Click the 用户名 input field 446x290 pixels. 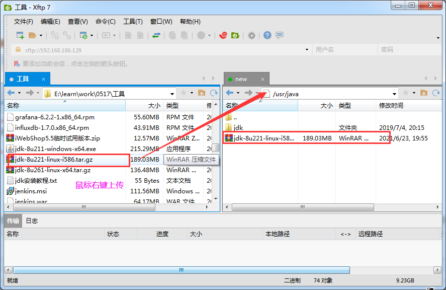click(345, 50)
